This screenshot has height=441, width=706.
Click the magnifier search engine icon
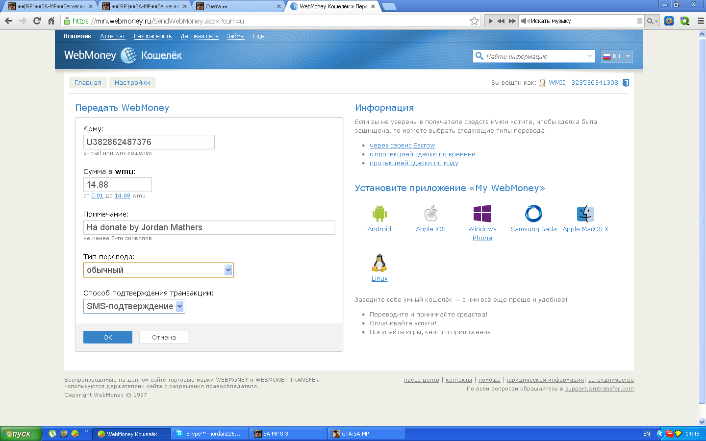point(652,21)
